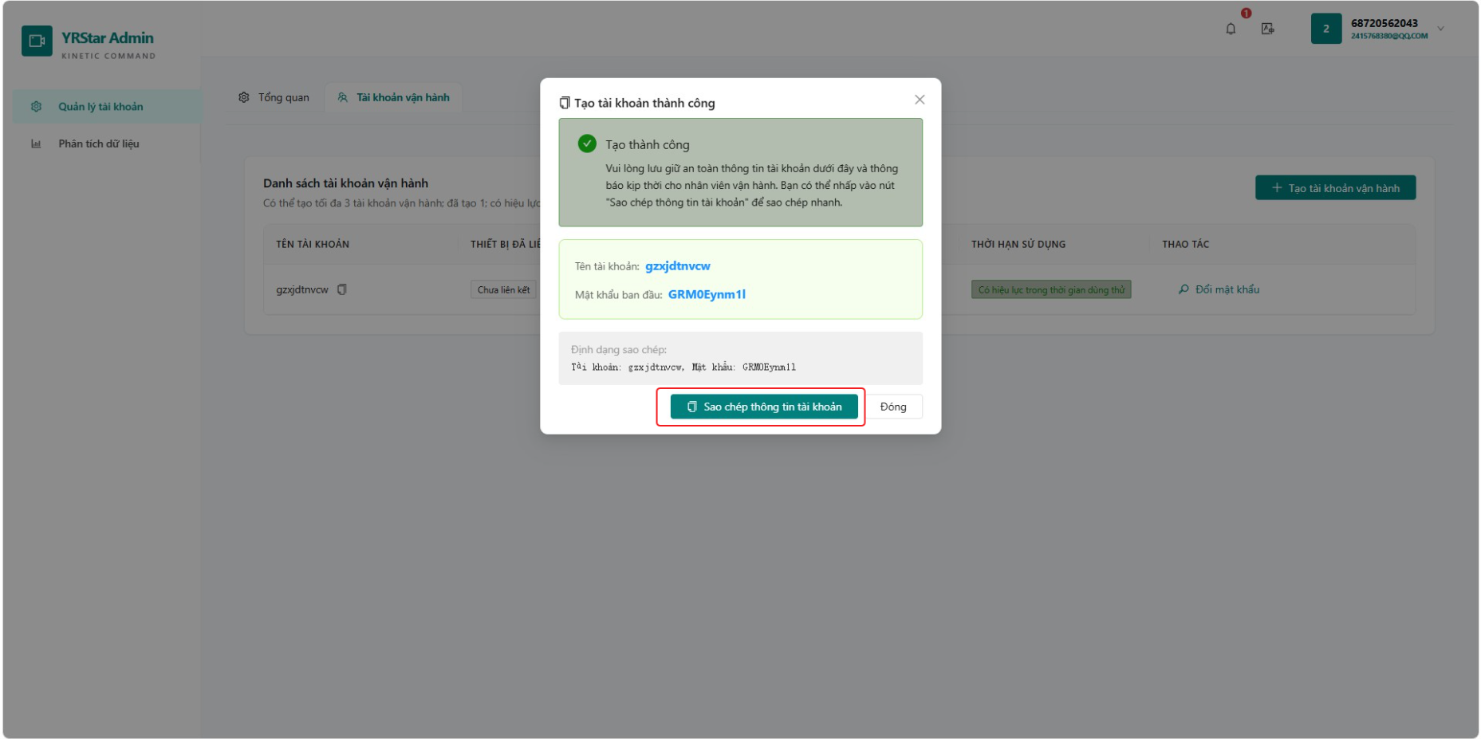Viewport: 1481px width, 739px height.
Task: Click the Tạo thành công heading
Action: point(648,144)
